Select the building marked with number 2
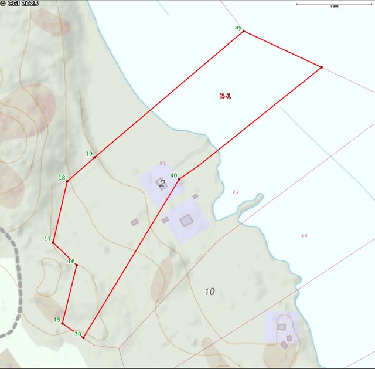375x369 pixels. point(162,184)
